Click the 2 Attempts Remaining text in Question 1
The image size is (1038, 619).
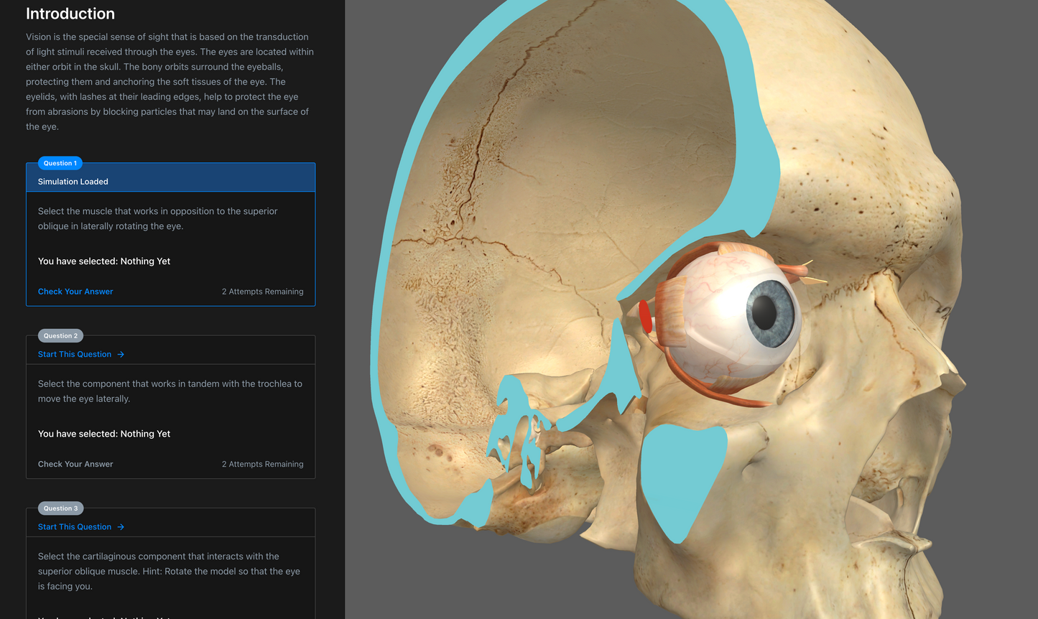[263, 292]
